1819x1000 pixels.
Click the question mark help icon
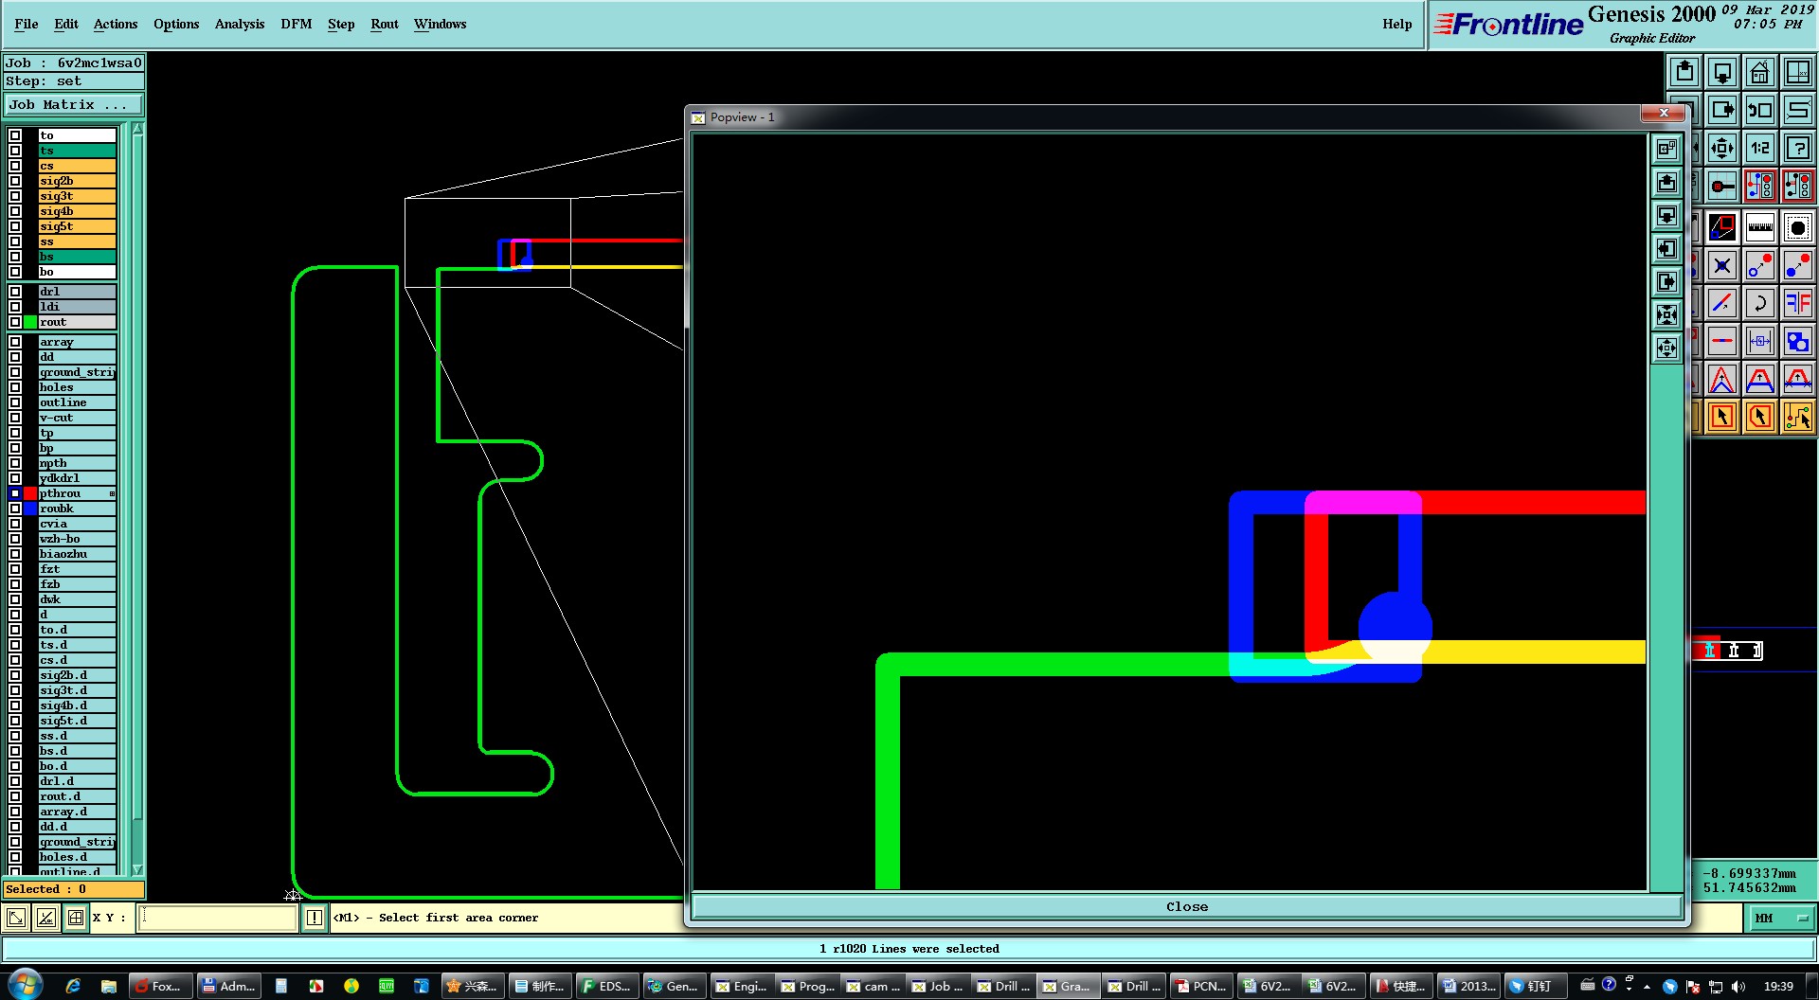[x=1798, y=148]
